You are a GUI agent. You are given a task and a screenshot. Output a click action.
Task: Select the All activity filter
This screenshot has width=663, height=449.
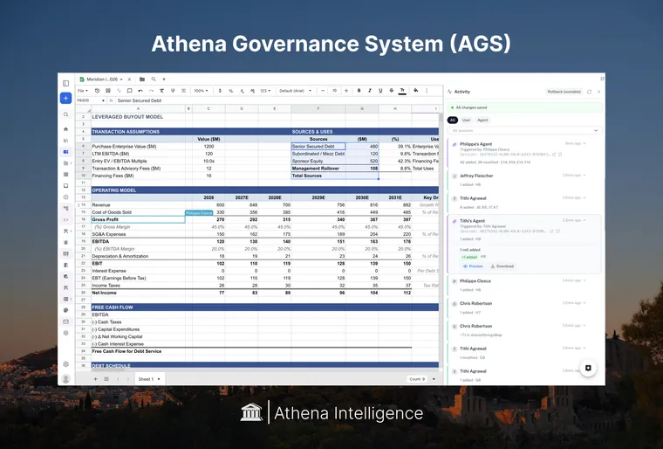[x=453, y=121]
